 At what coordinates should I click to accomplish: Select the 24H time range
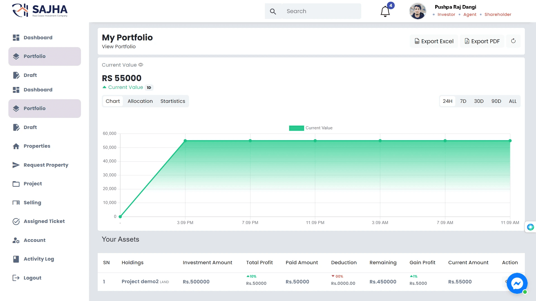(x=448, y=101)
